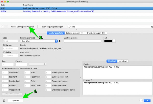Click 'neuer Eintrag aus Auswahl' button
The width and height of the screenshot is (153, 104).
[x=23, y=27]
